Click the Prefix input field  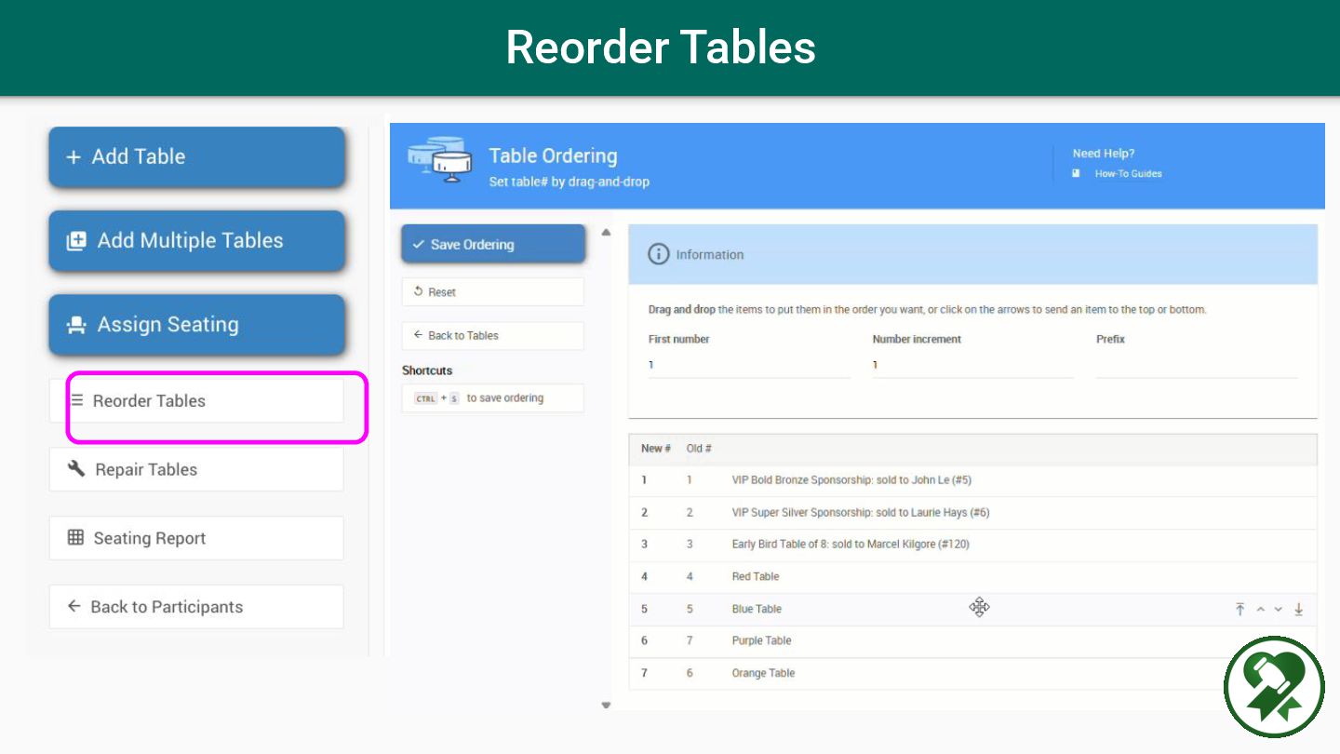(x=1197, y=365)
